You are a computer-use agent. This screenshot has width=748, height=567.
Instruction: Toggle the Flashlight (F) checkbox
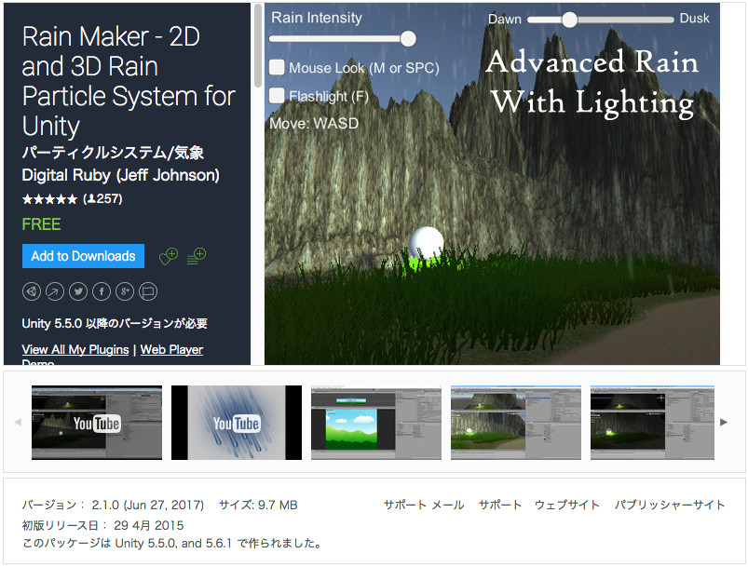coord(277,95)
